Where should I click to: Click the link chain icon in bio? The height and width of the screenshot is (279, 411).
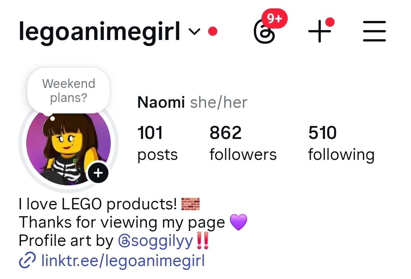[x=27, y=260]
